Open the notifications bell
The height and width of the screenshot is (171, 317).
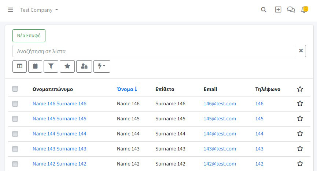click(x=304, y=10)
